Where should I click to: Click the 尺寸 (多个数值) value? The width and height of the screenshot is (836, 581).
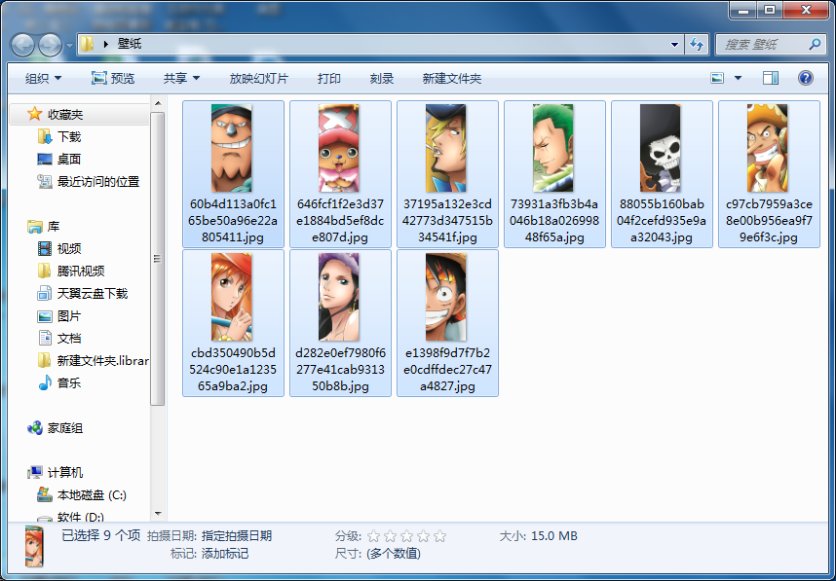tap(394, 554)
